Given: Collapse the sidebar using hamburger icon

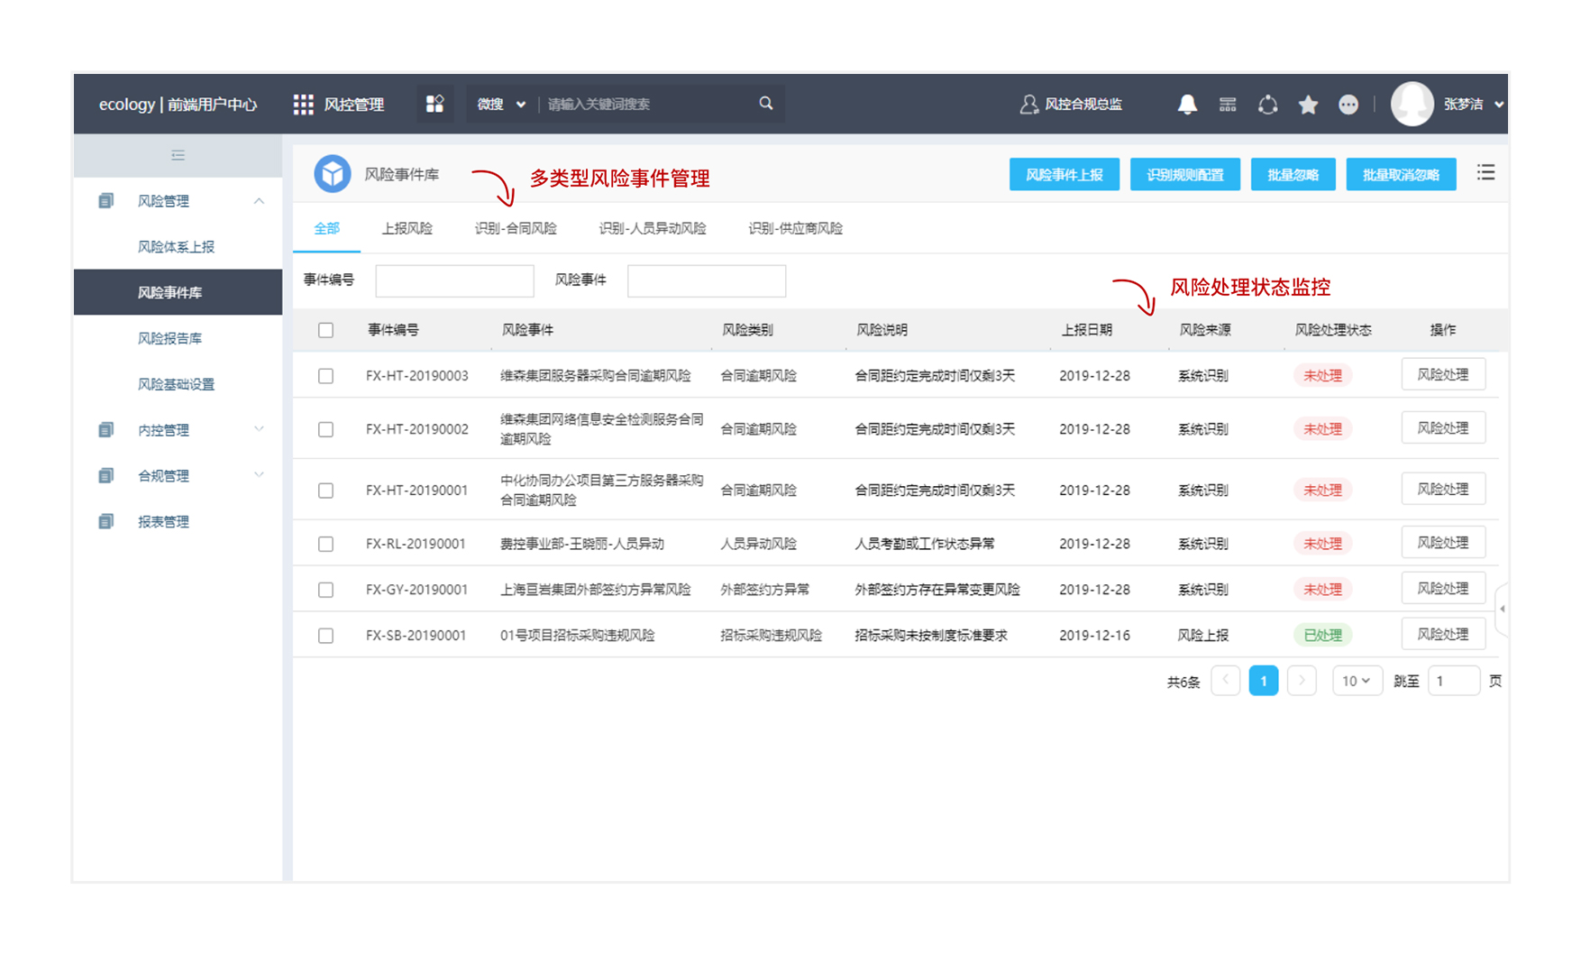Looking at the screenshot, I should (x=178, y=155).
